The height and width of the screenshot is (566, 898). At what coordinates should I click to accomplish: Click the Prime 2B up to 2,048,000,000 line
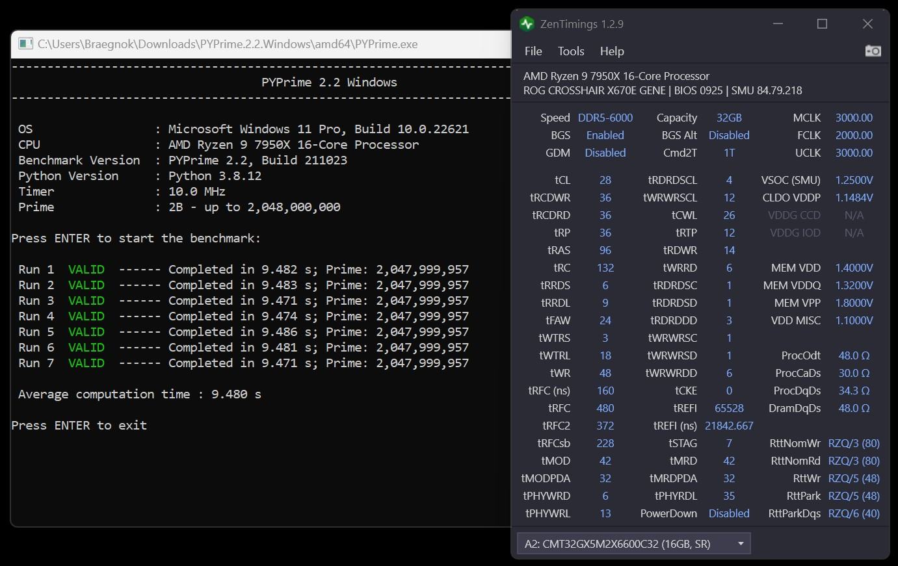179,207
